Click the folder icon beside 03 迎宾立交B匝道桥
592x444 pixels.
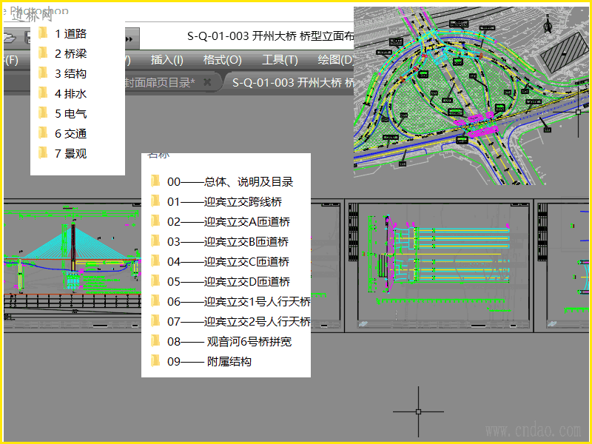[x=155, y=241]
